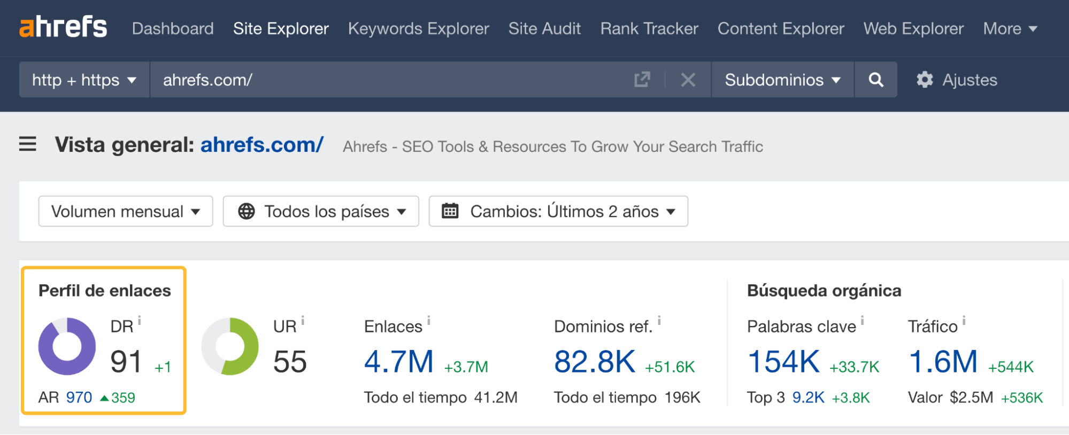Click the DR info icon
Image resolution: width=1069 pixels, height=435 pixels.
coord(140,320)
